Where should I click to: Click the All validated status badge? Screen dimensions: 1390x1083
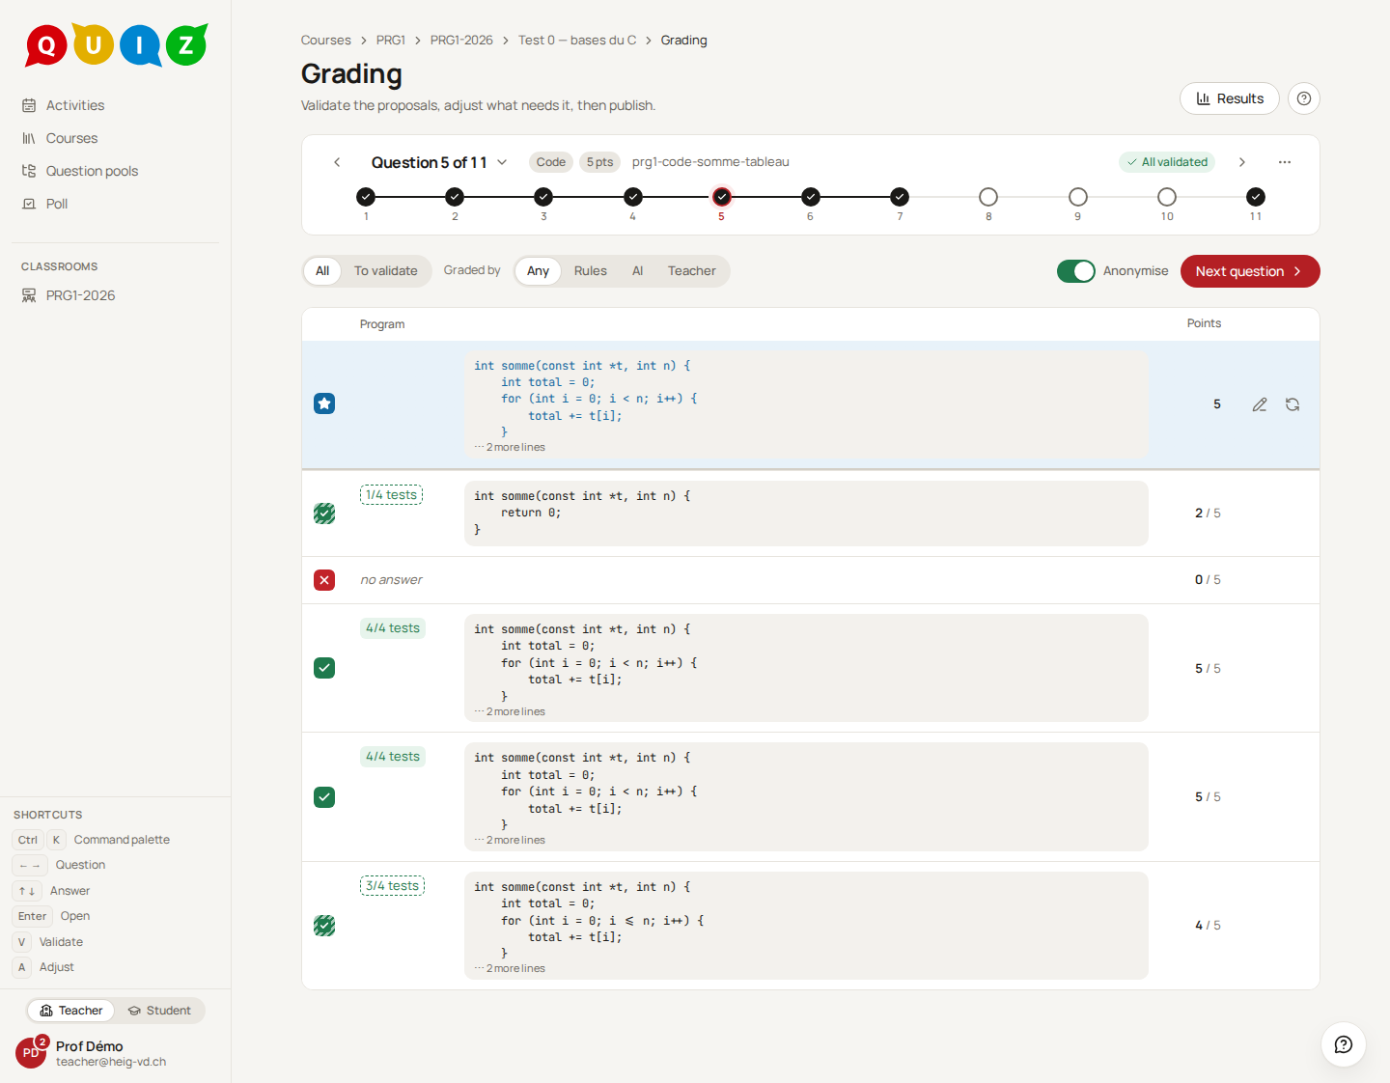(x=1167, y=162)
